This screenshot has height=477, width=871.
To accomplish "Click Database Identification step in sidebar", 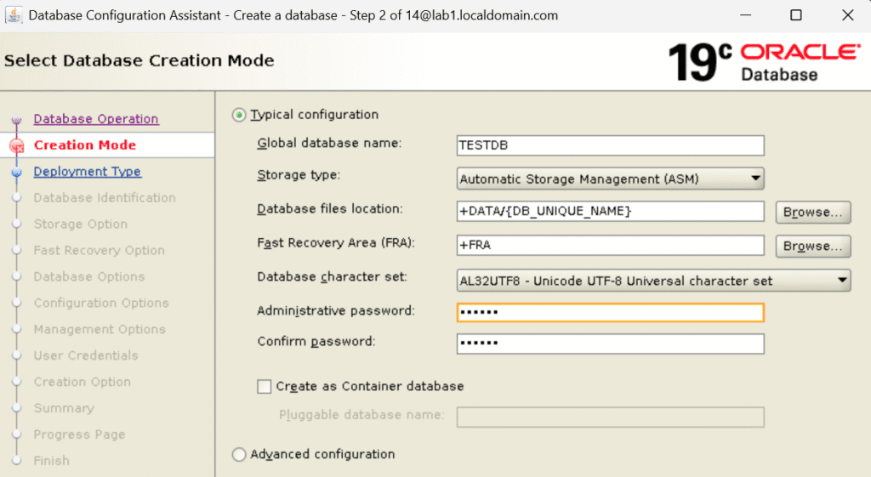I will pos(105,197).
